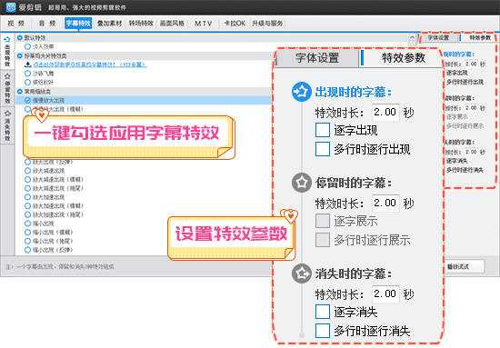Enable the 逐字出现 checkbox
Screen dimensions: 500x348
[323, 130]
